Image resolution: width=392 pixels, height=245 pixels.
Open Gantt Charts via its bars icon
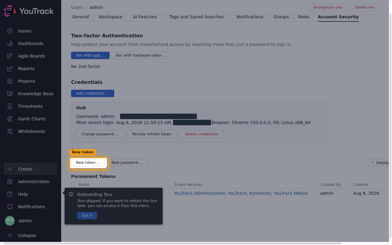[10, 119]
